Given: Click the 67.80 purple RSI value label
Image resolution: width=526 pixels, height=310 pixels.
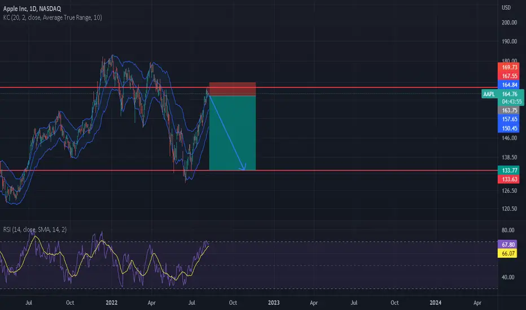Looking at the screenshot, I should (507, 244).
